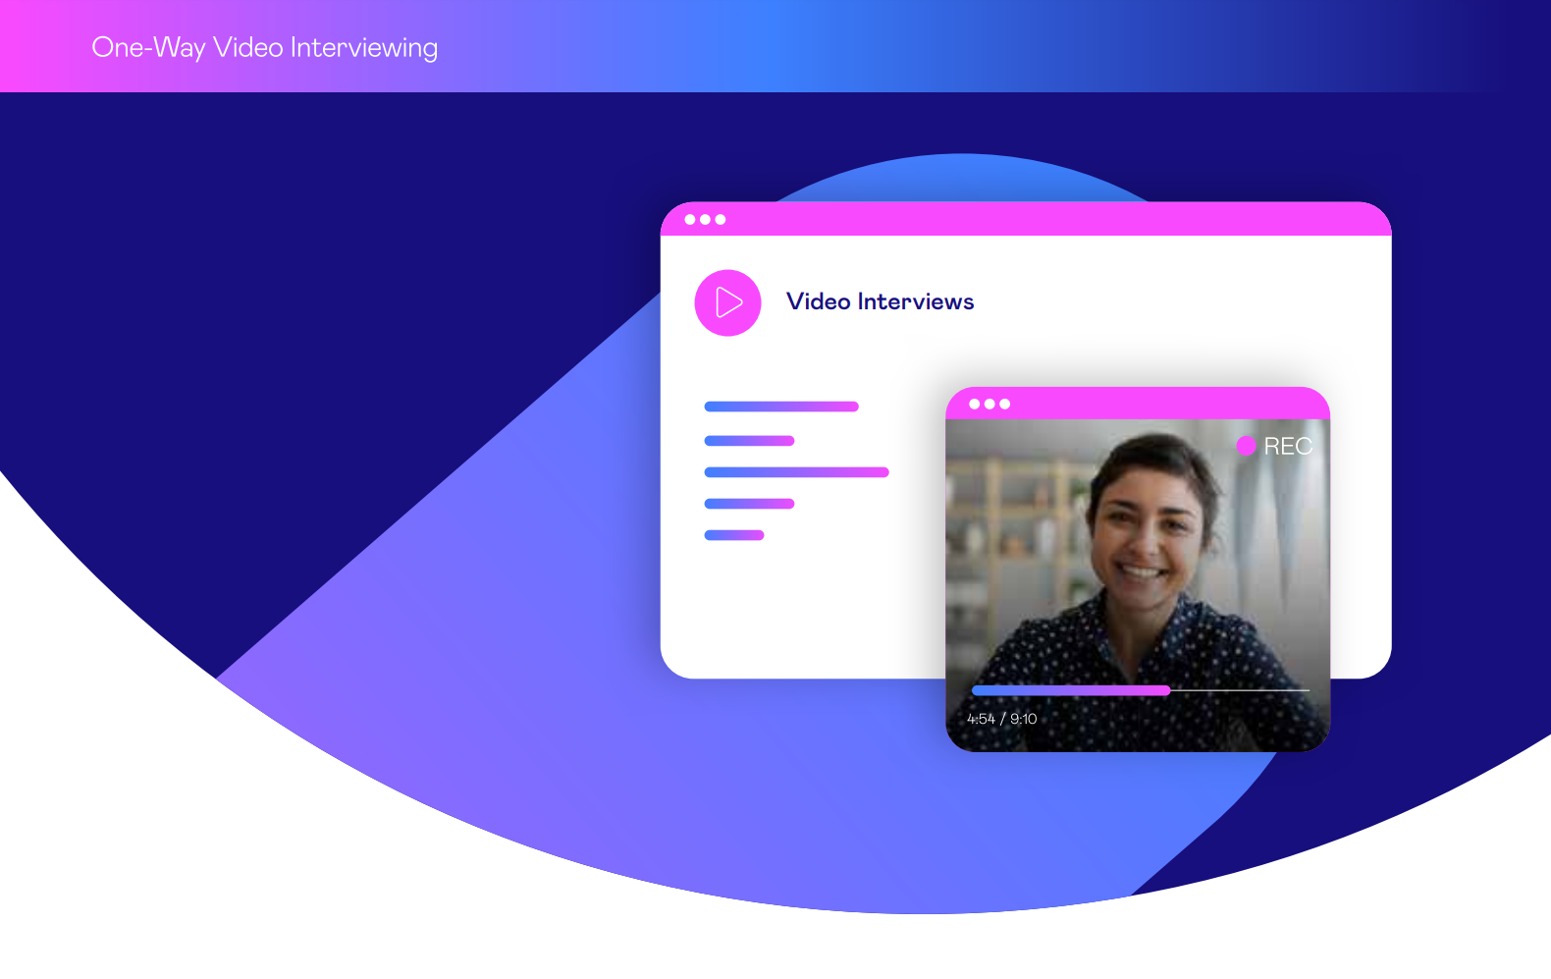Click the last dot in video window bar

pyautogui.click(x=1005, y=405)
